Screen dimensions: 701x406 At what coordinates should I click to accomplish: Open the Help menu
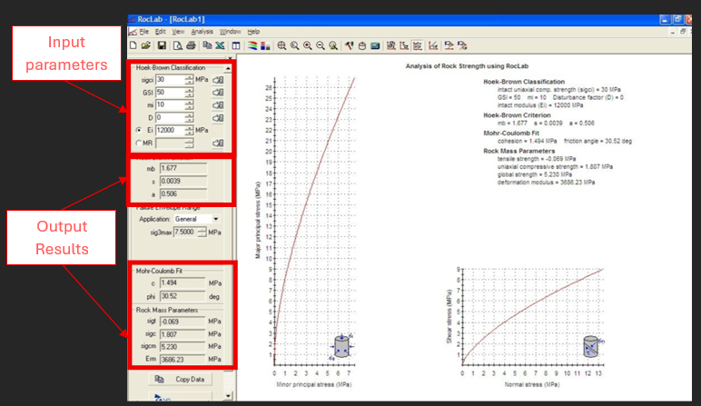point(253,32)
